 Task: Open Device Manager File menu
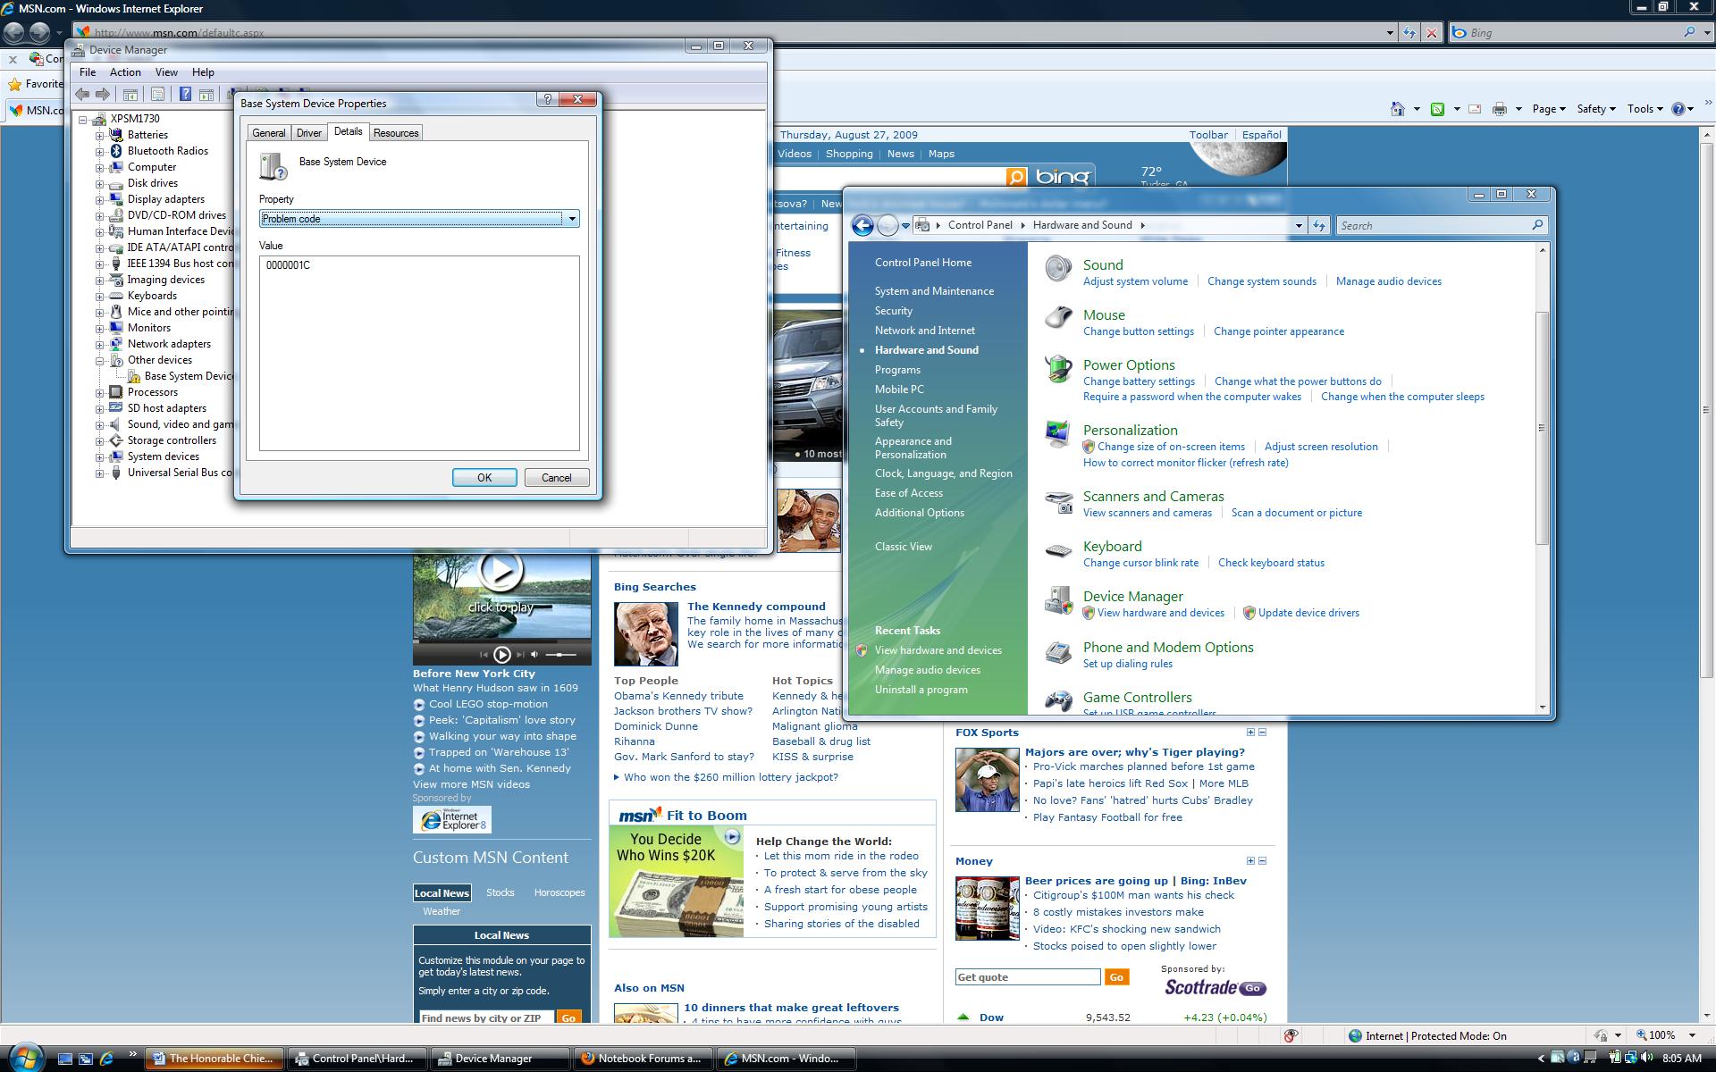[x=88, y=72]
